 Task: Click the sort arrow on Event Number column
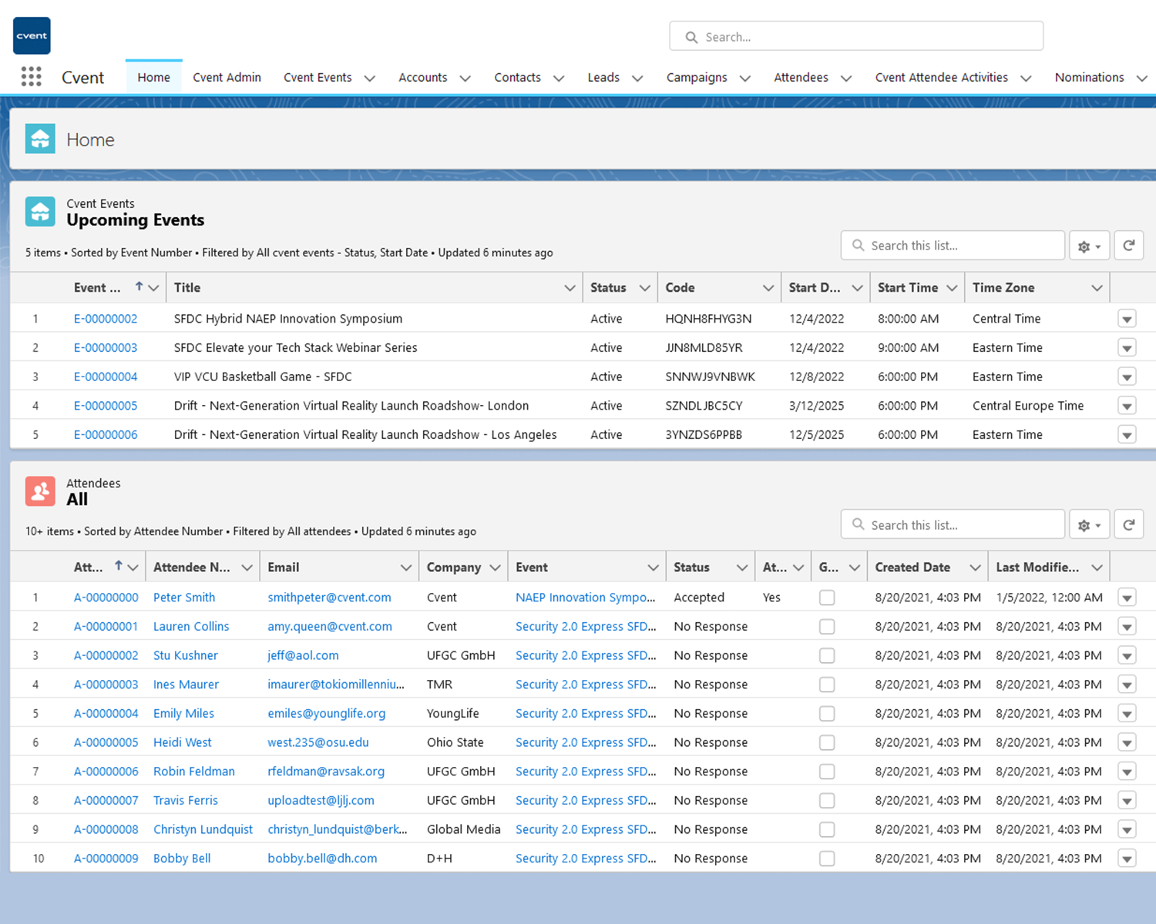tap(139, 286)
